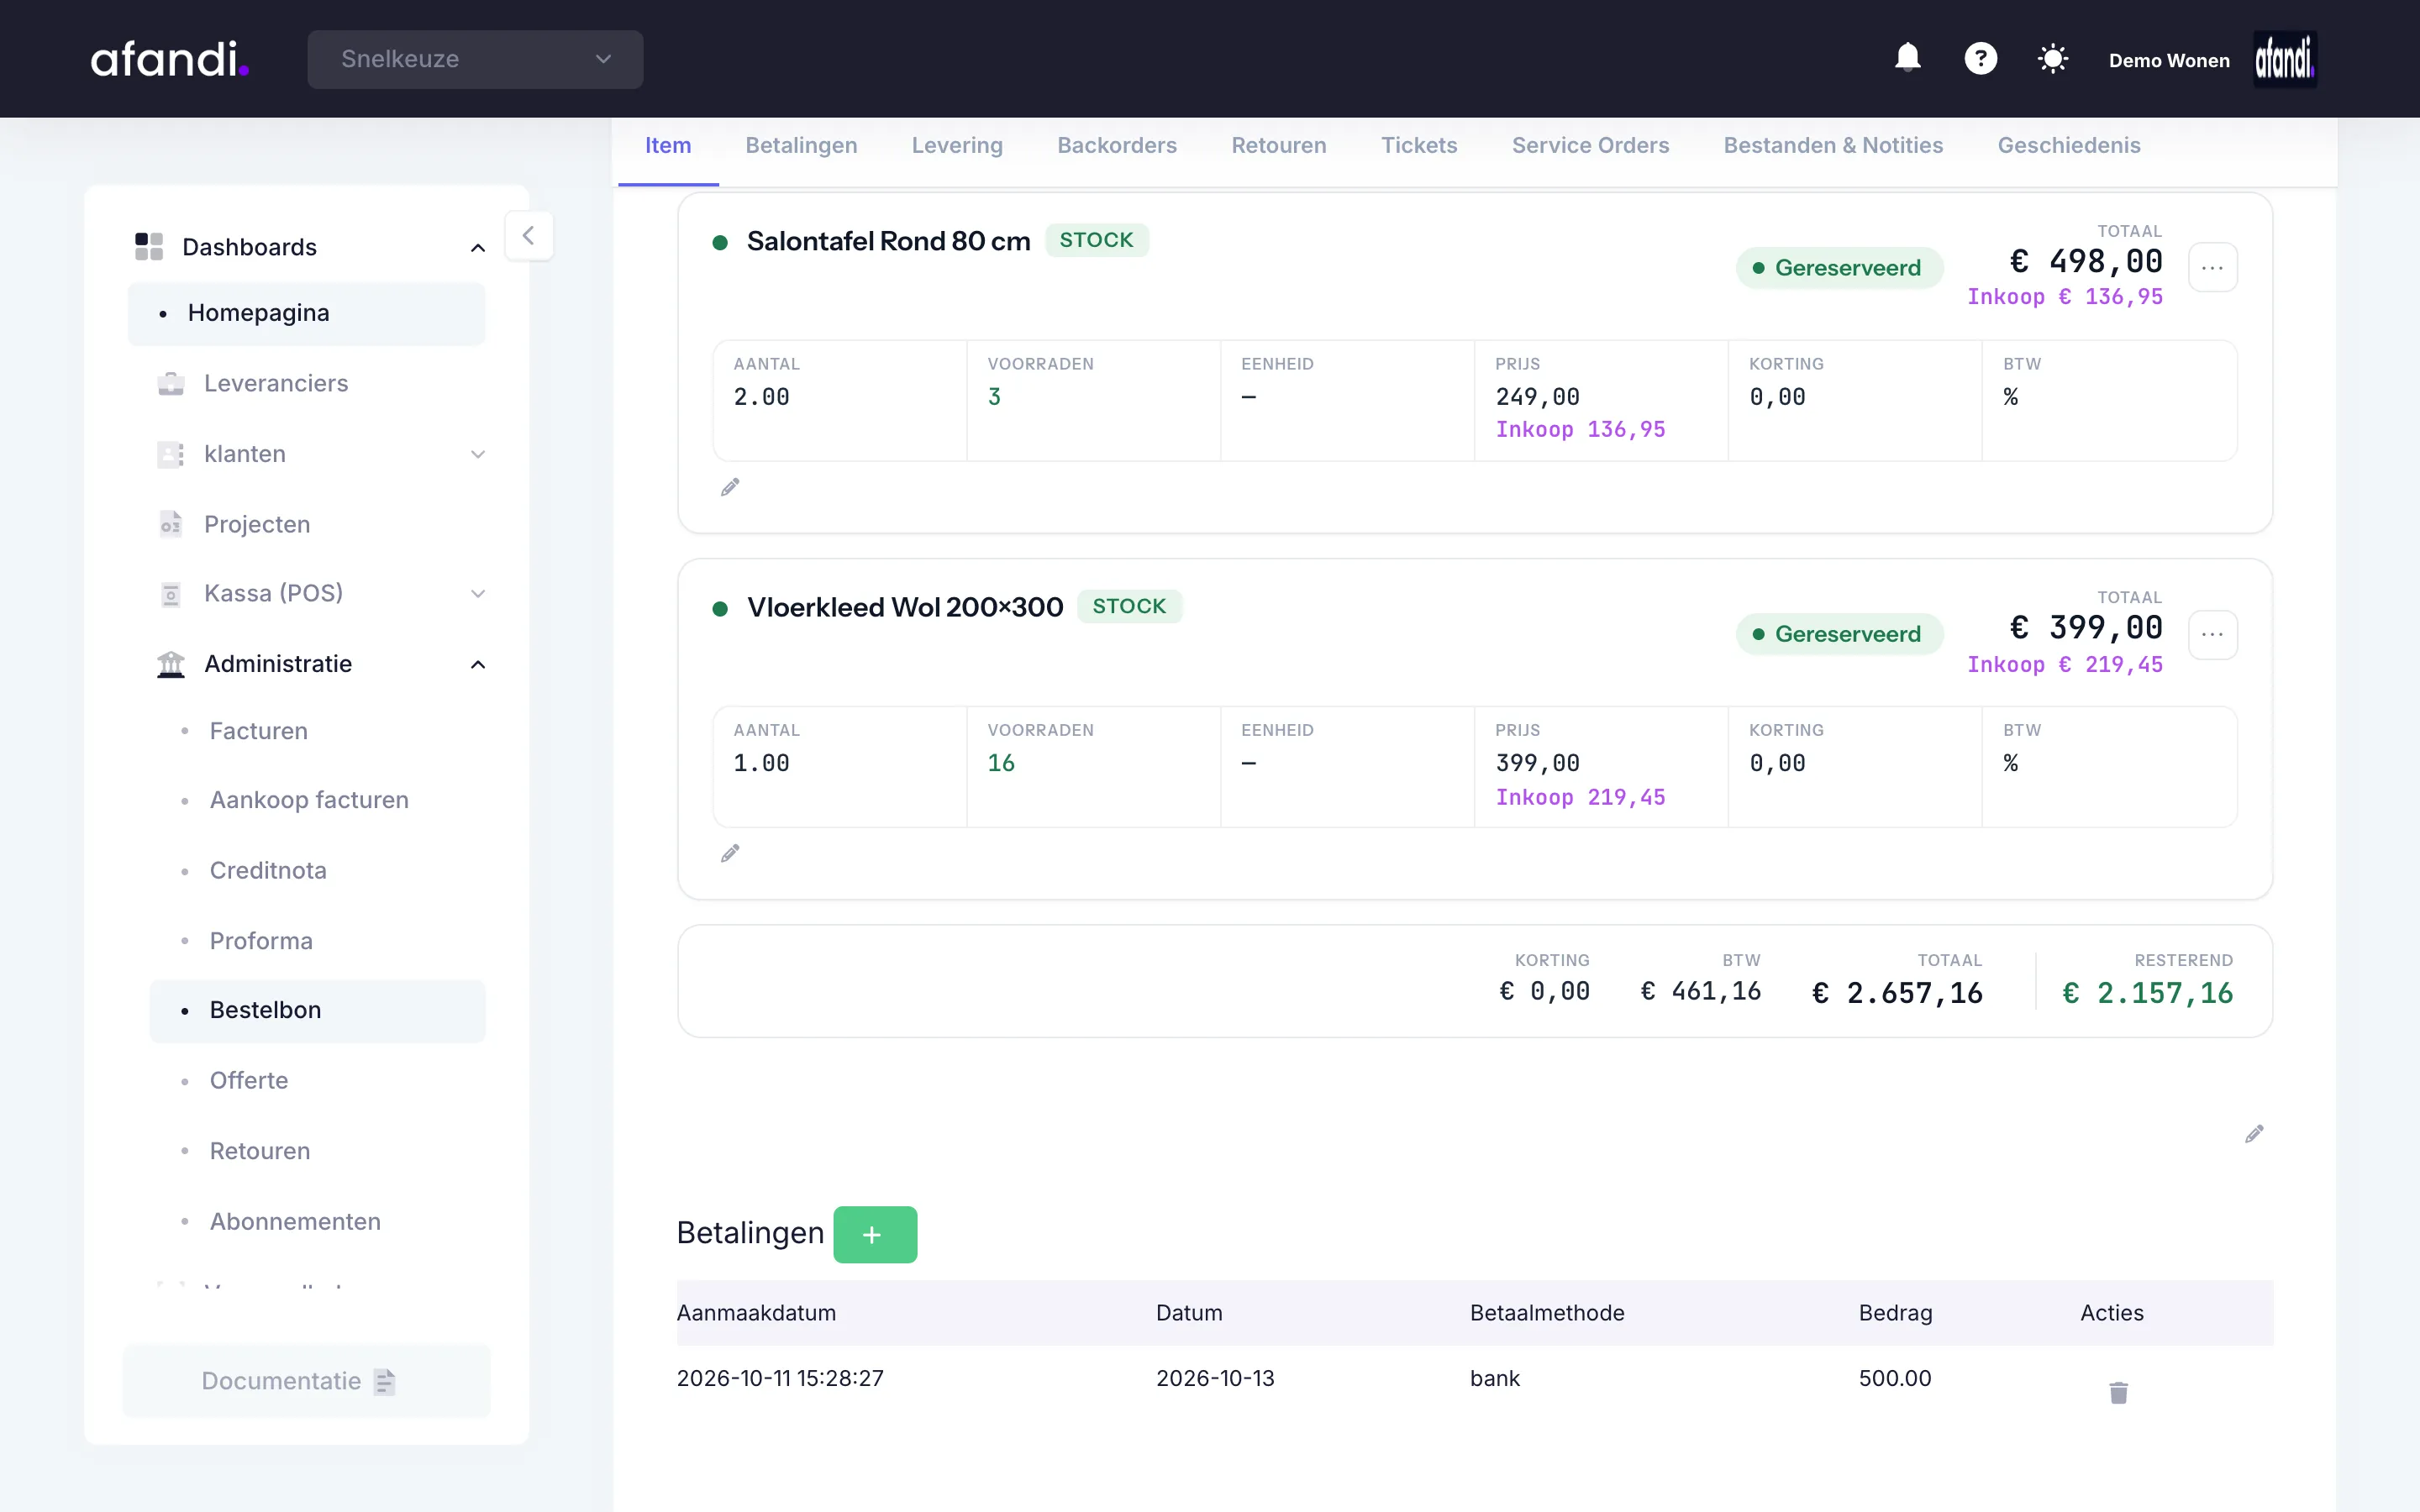Click the afandi logo
Viewport: 2420px width, 1512px height.
[x=170, y=59]
